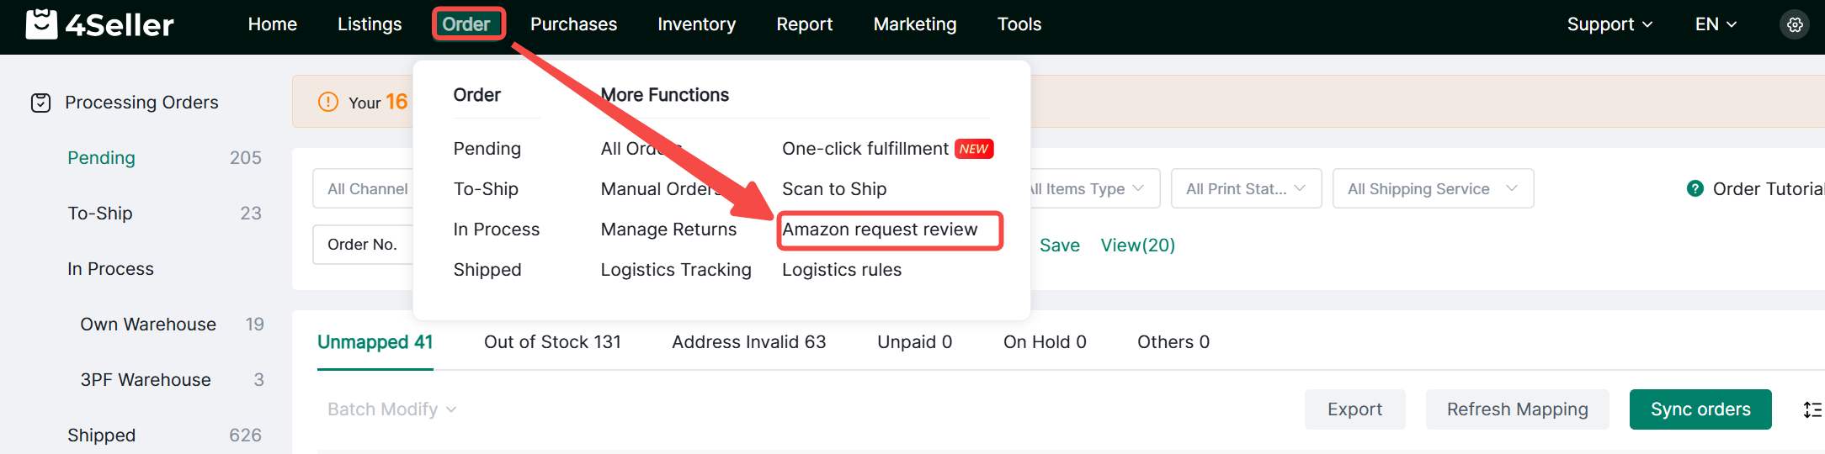Expand the Support dropdown
The height and width of the screenshot is (454, 1825).
click(1609, 24)
